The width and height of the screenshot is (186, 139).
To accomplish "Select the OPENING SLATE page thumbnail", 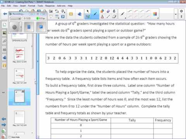I will point(19,36).
